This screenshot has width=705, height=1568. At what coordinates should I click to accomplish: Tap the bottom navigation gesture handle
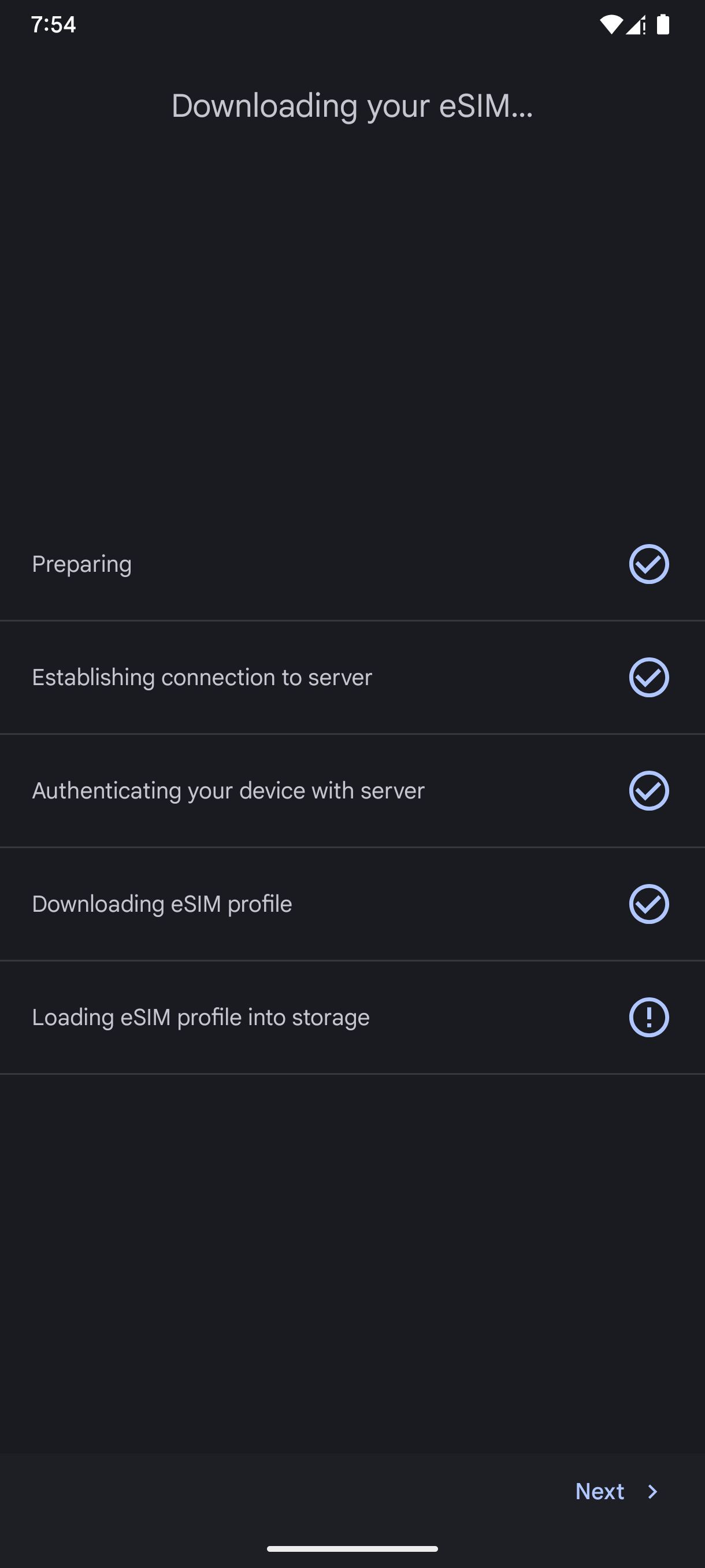click(x=352, y=1548)
